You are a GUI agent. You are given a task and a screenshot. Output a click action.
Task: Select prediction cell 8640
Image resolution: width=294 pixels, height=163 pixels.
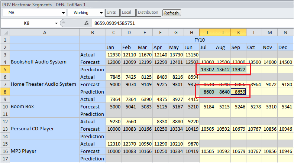click(223, 92)
